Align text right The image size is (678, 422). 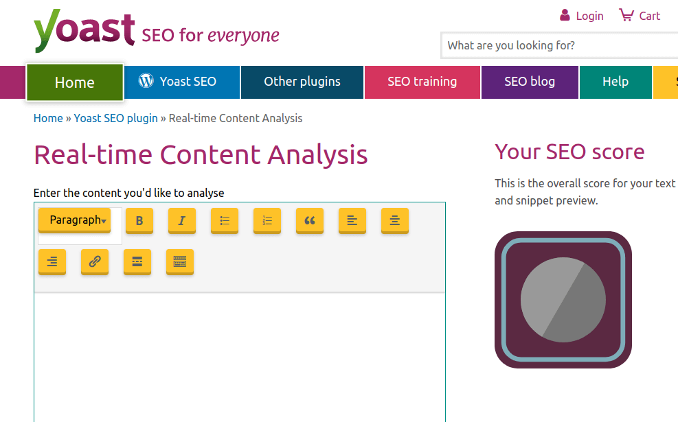point(52,261)
